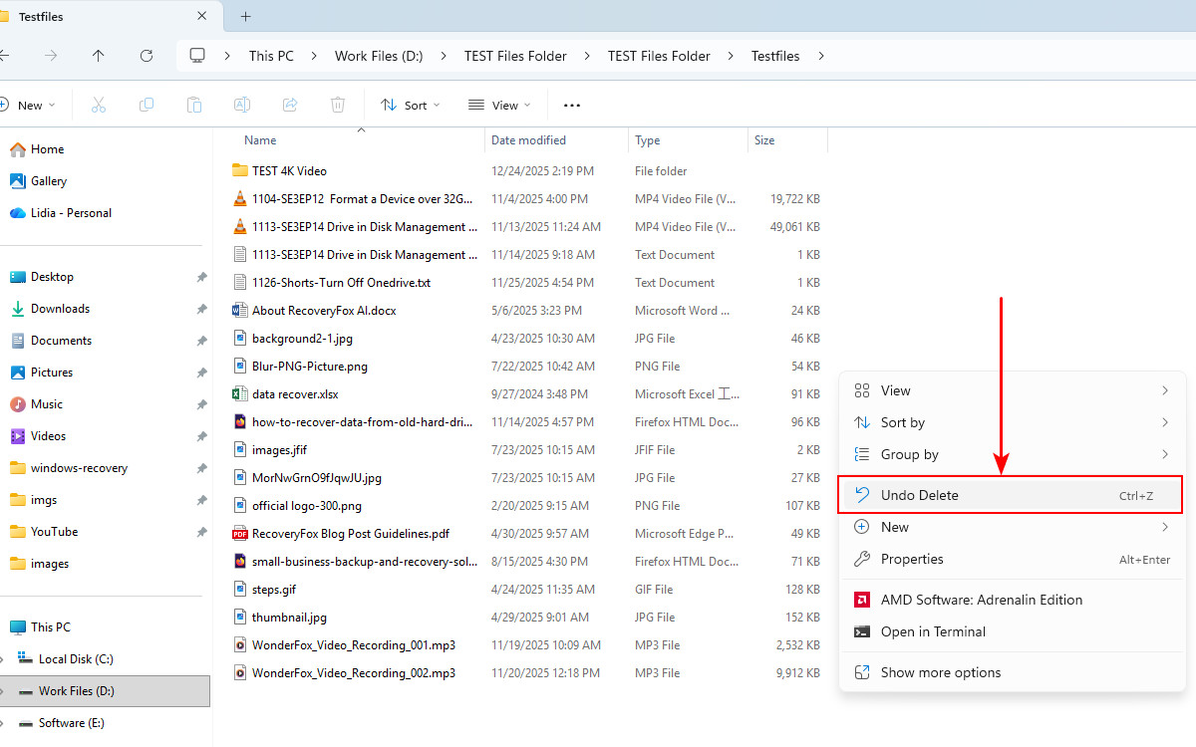Open the View dropdown in the toolbar

[499, 104]
